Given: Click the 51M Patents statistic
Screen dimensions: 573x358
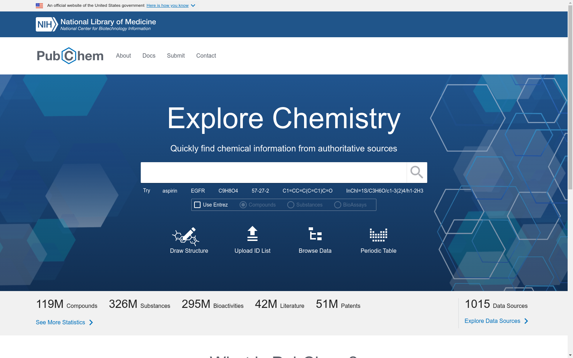Looking at the screenshot, I should pyautogui.click(x=338, y=304).
